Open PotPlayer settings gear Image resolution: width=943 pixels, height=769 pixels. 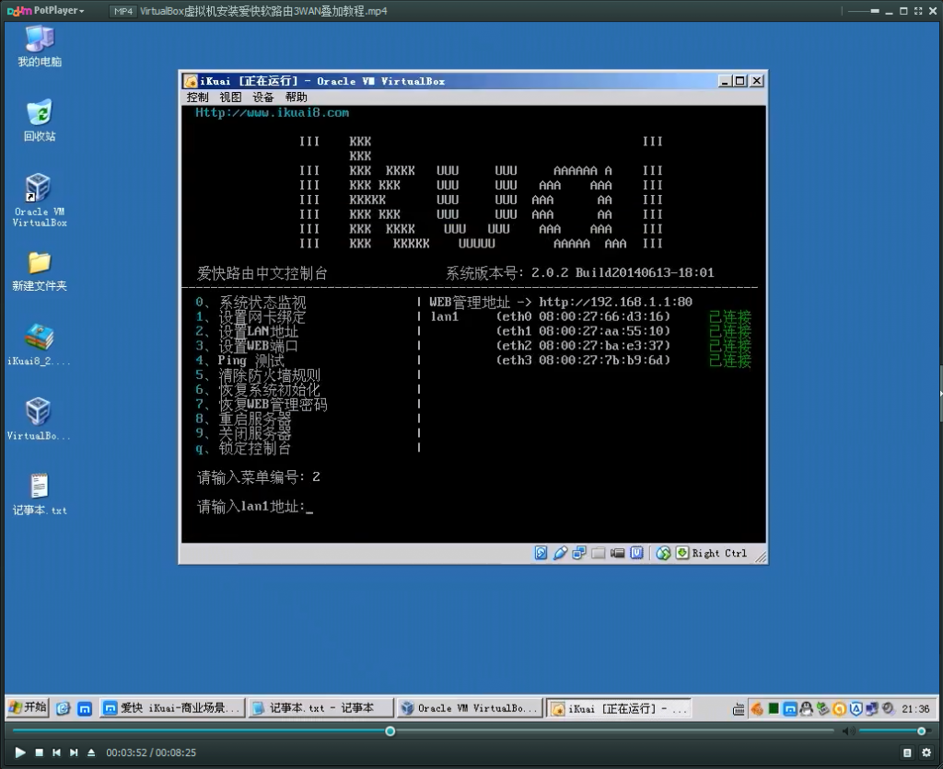pyautogui.click(x=926, y=752)
